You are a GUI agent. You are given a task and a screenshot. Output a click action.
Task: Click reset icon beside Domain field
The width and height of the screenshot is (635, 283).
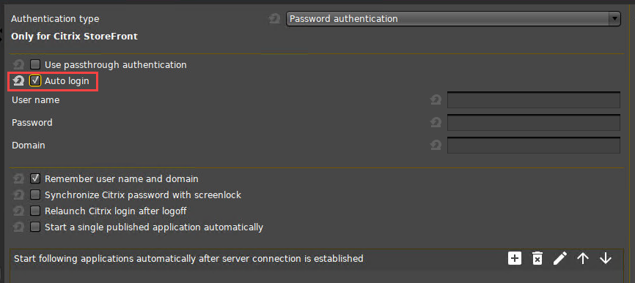tap(436, 145)
